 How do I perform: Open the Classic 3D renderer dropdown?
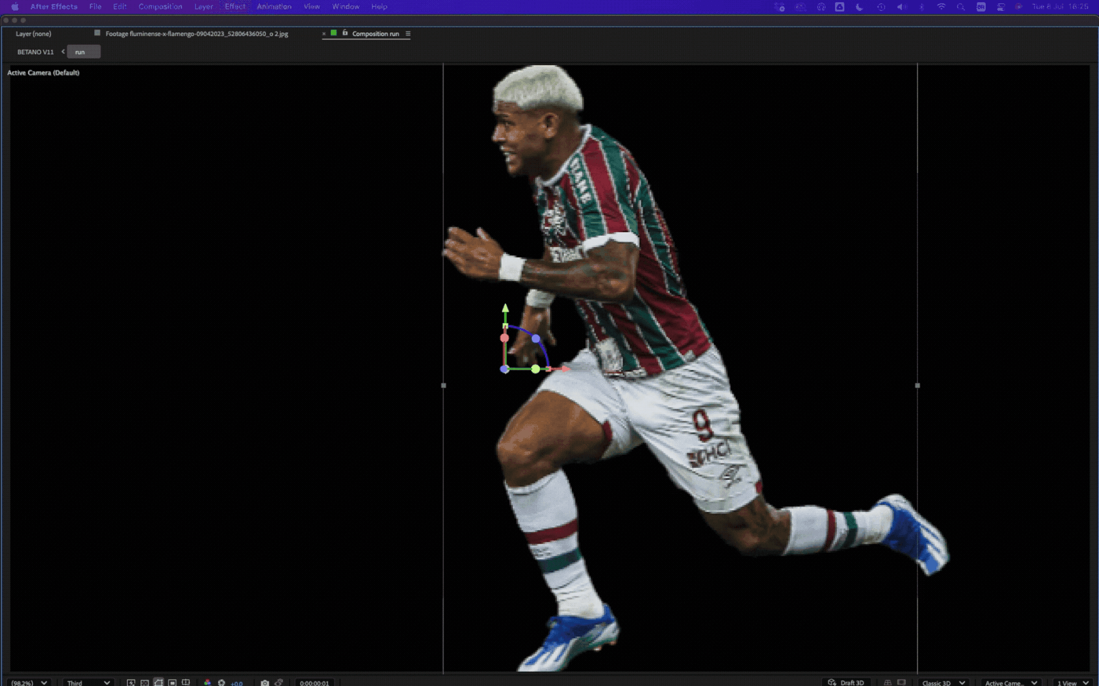[x=943, y=683]
